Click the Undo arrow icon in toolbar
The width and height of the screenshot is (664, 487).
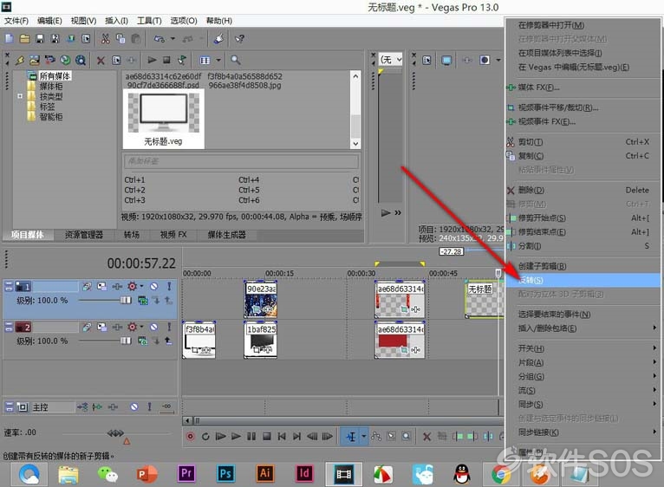[159, 38]
